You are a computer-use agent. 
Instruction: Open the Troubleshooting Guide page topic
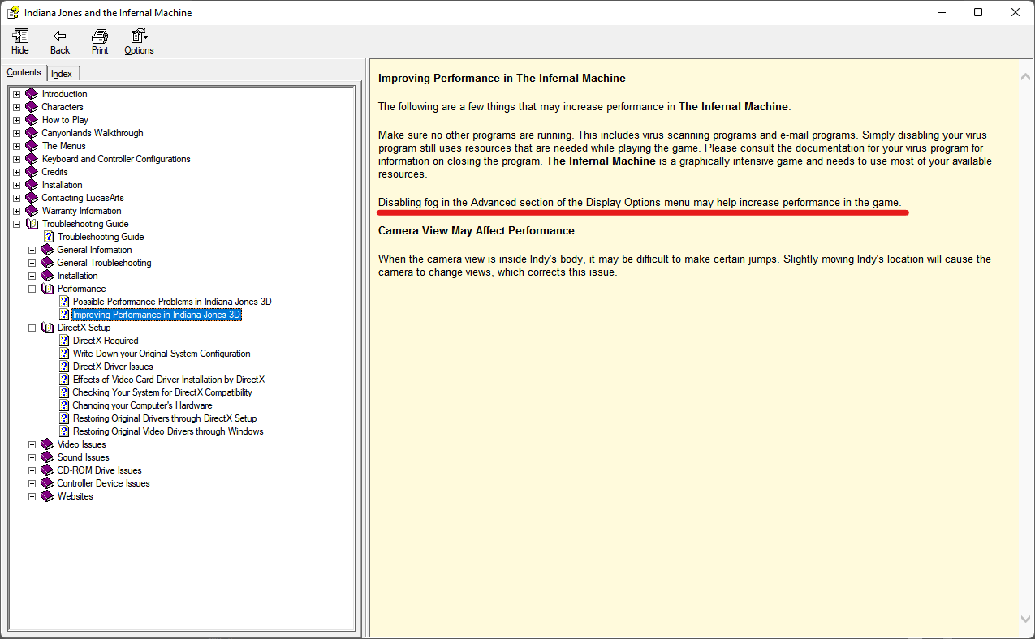101,237
